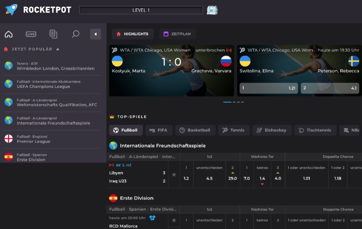Click the England flag icon

(x=8, y=139)
